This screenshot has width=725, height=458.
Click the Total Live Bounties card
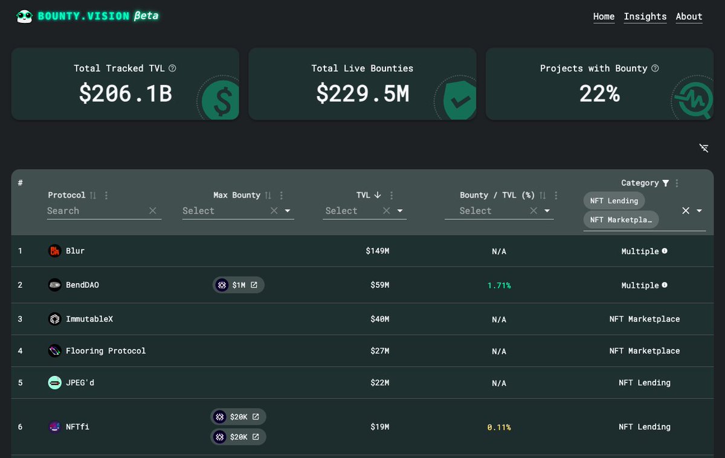tap(362, 84)
